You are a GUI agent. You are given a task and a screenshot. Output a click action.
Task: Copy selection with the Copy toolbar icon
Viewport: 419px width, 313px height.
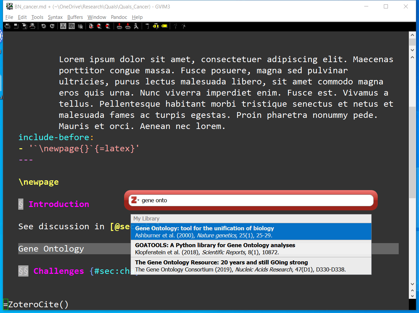[x=72, y=26]
